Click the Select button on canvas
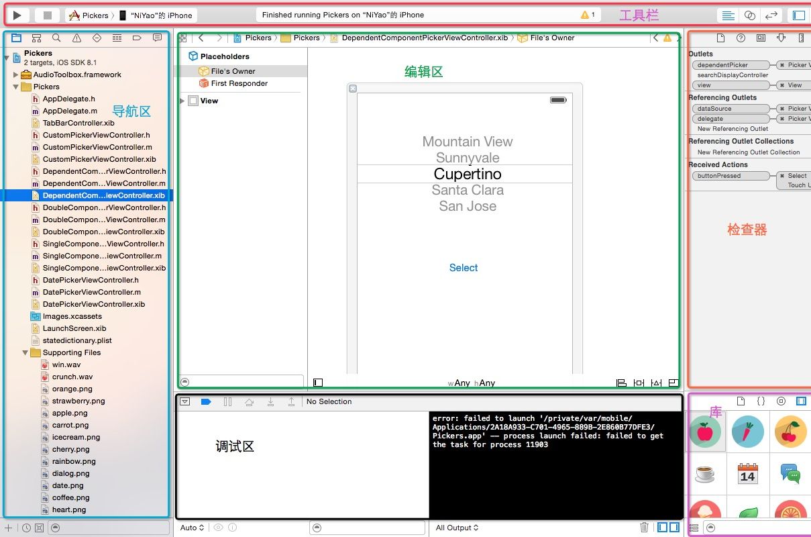811x537 pixels. tap(464, 268)
